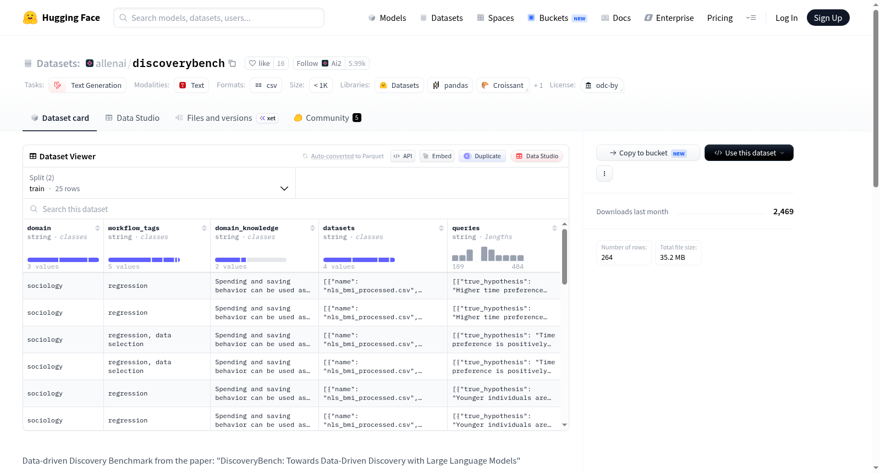Go to Models in the top navigation

(x=387, y=18)
